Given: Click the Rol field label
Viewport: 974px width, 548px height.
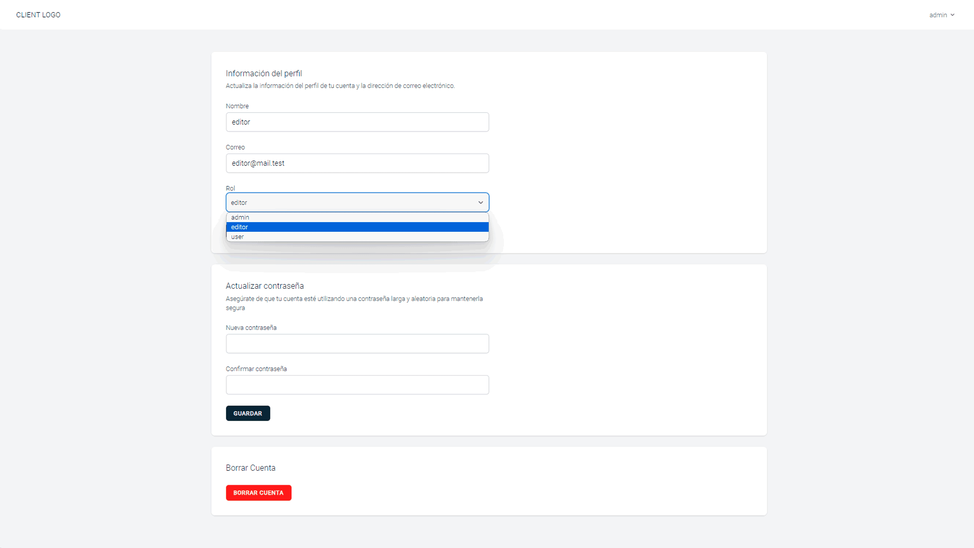Looking at the screenshot, I should pos(230,189).
